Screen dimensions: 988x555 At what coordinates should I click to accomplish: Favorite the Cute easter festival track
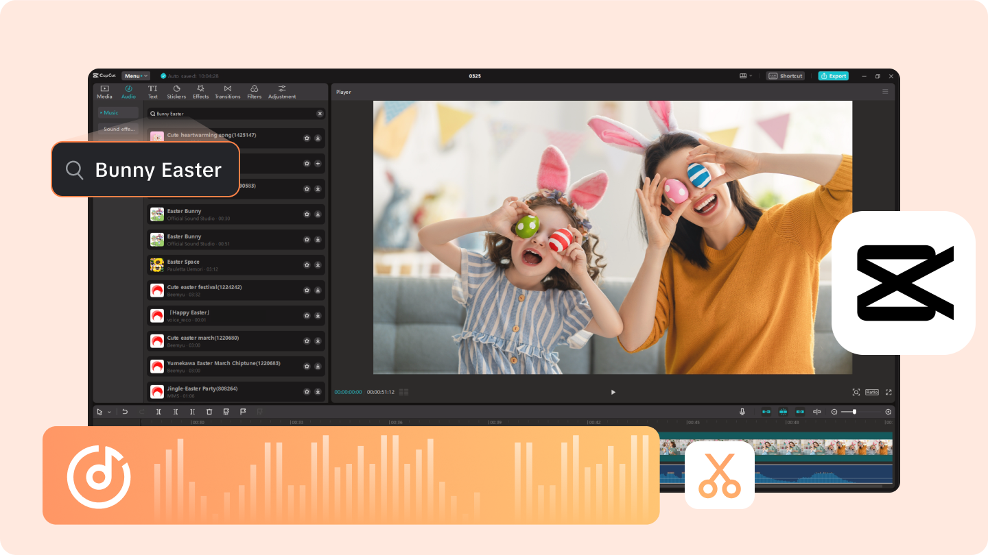[x=307, y=291]
